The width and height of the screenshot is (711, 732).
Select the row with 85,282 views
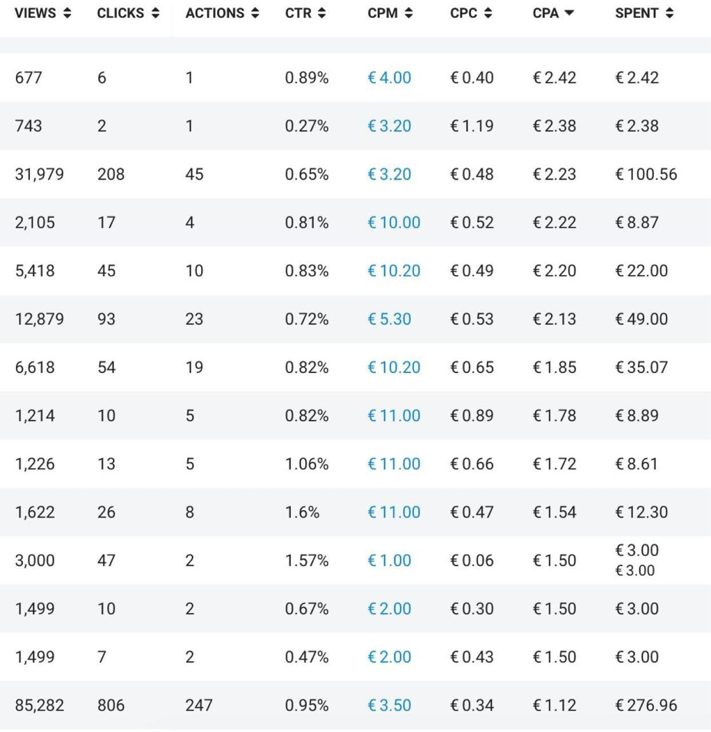[355, 705]
